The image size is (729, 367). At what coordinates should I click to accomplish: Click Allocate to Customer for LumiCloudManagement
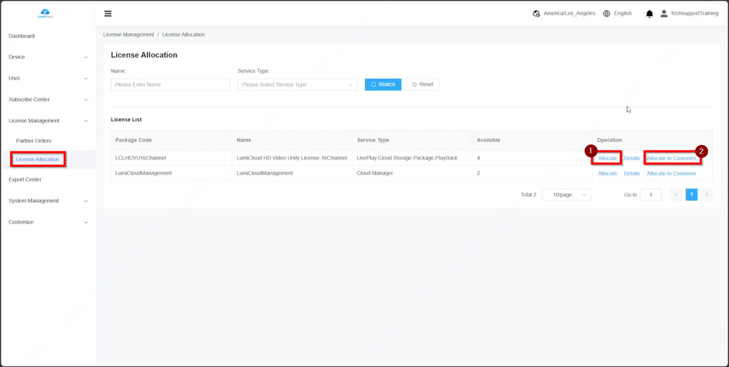click(x=671, y=173)
